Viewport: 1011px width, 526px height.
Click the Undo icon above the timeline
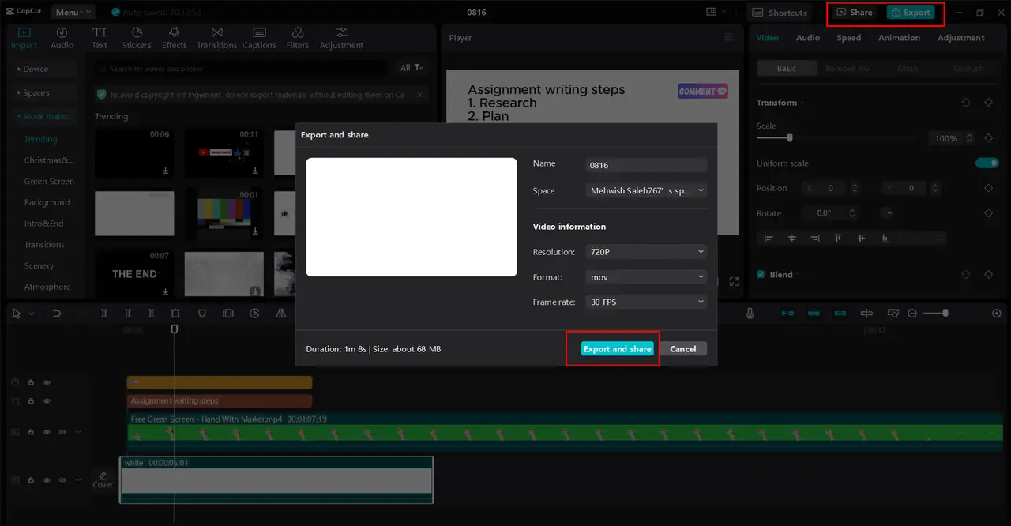[54, 313]
